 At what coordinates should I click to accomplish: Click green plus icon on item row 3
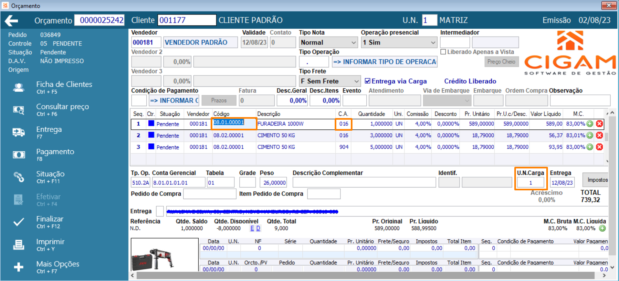590,147
